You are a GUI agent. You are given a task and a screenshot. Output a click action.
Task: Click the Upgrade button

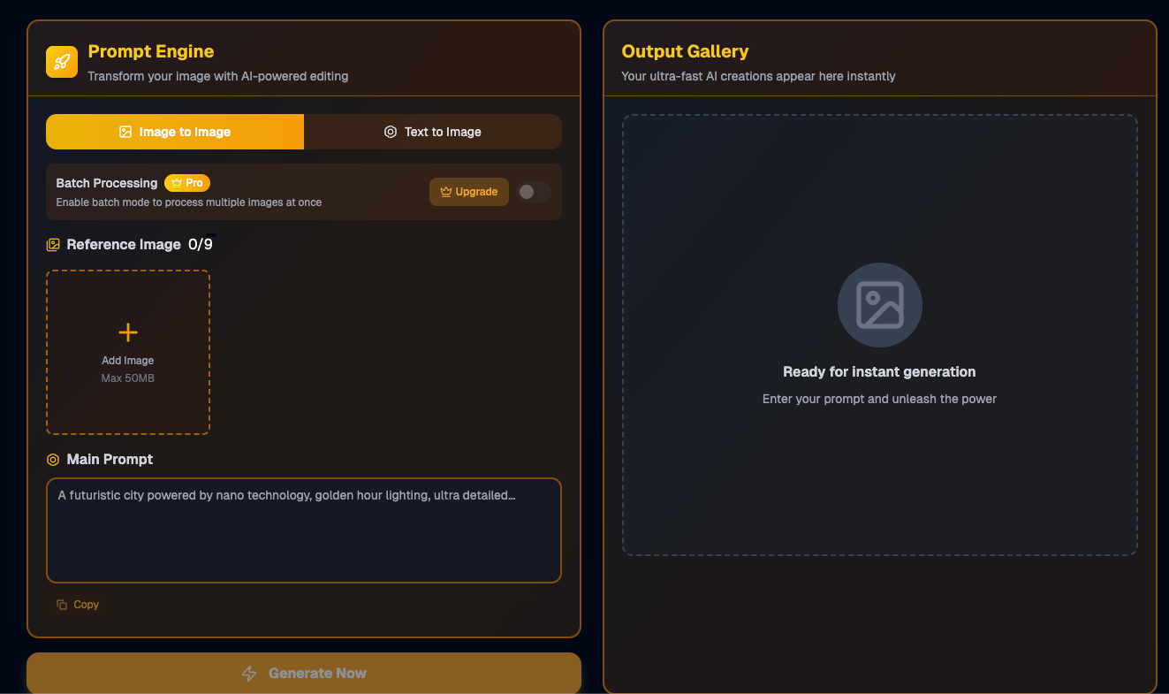pyautogui.click(x=469, y=192)
